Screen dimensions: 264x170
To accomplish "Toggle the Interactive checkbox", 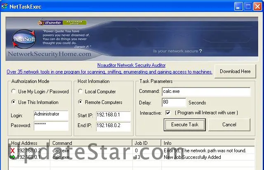I will coord(168,113).
